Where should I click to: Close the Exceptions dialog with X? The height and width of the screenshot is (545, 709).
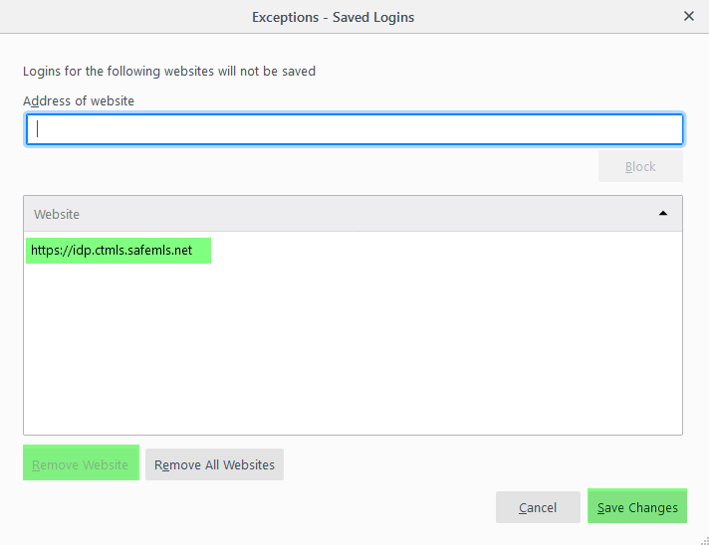click(688, 16)
